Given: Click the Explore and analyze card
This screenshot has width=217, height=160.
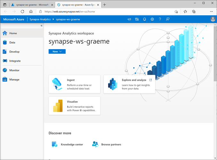Looking at the screenshot, I should tap(129, 84).
